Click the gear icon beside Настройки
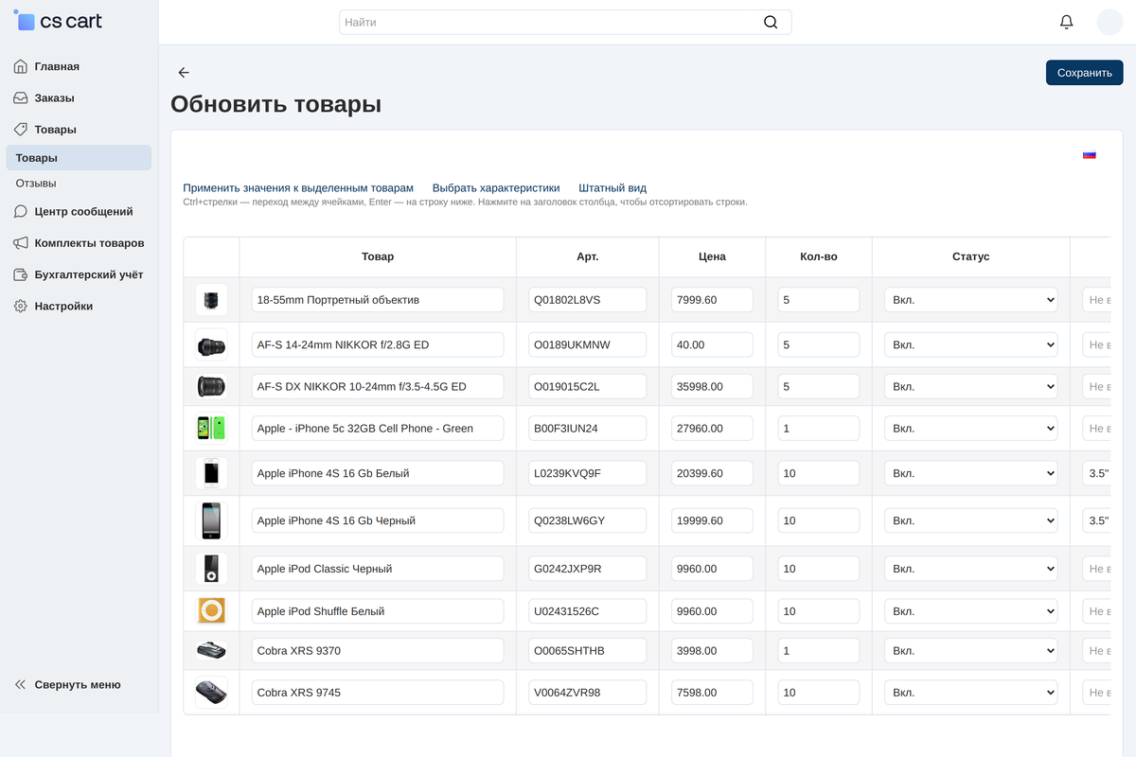 pyautogui.click(x=21, y=306)
